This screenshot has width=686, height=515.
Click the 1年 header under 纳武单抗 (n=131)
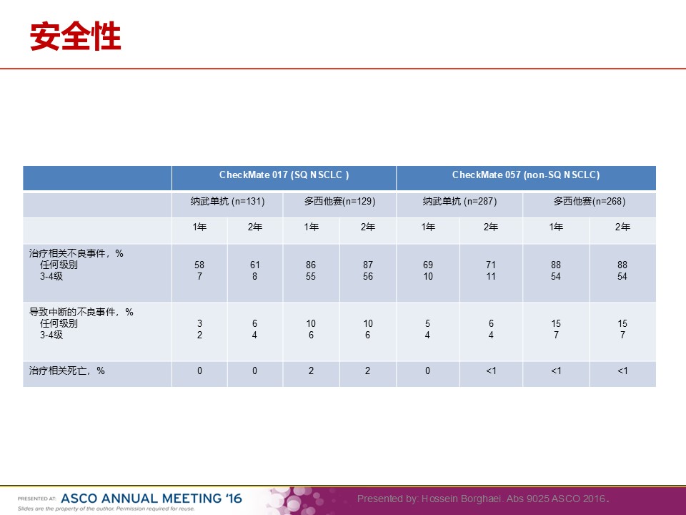(x=199, y=227)
